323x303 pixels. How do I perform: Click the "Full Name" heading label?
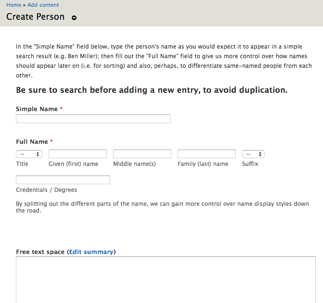coord(32,141)
